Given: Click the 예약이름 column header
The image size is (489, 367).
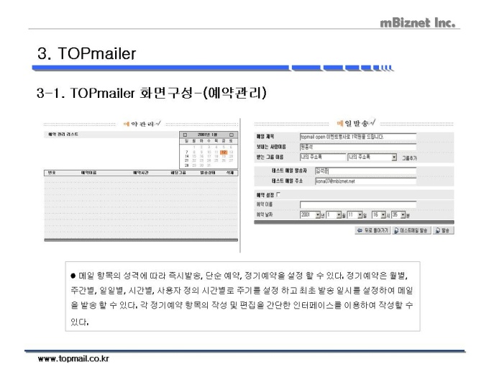Looking at the screenshot, I should coord(89,173).
